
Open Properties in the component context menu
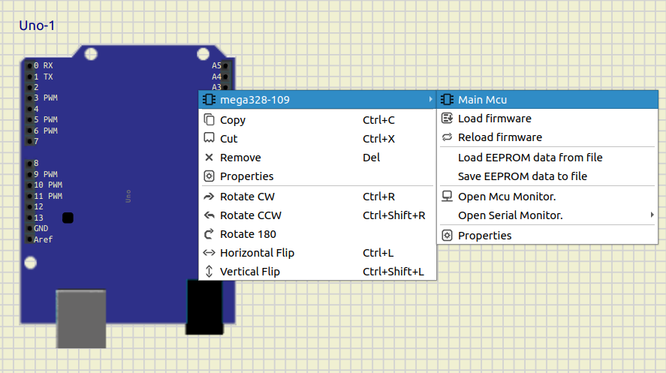click(x=246, y=176)
